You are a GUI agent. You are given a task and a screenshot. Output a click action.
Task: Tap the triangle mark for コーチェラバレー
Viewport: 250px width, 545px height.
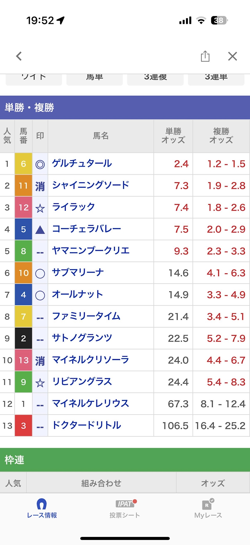coord(40,230)
